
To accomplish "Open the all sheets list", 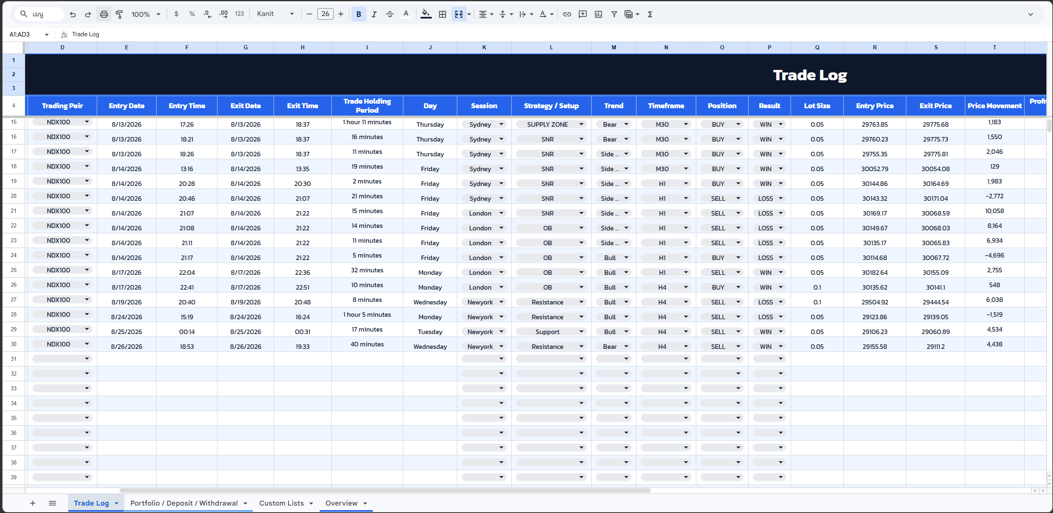I will click(52, 503).
